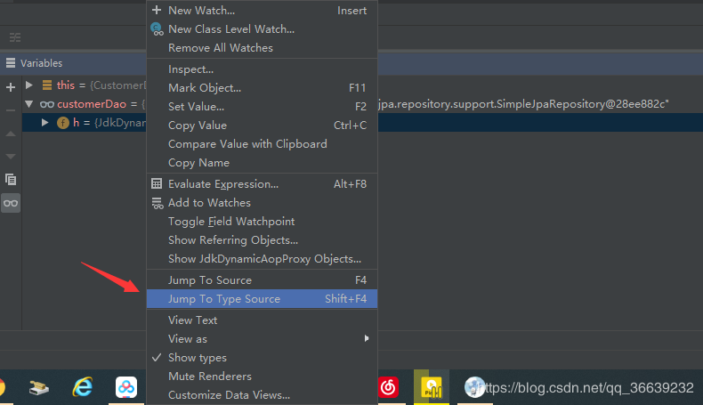Collapse the customerDao watch node

(x=29, y=103)
